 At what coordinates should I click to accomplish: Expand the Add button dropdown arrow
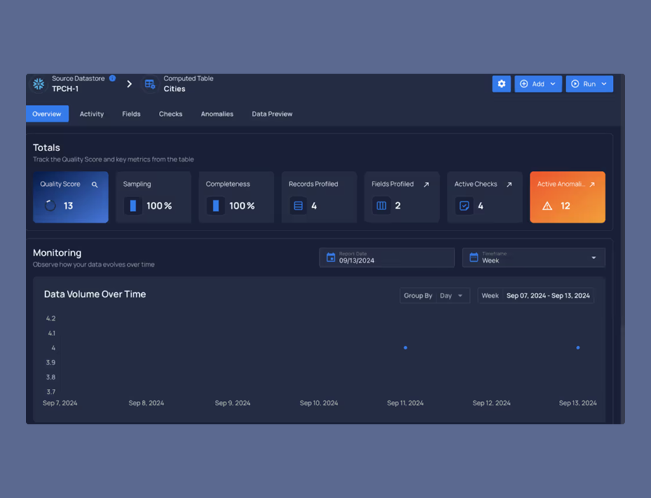pyautogui.click(x=553, y=84)
